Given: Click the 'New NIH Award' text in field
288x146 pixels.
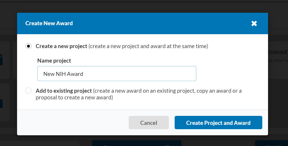Looking at the screenshot, I should tap(63, 74).
